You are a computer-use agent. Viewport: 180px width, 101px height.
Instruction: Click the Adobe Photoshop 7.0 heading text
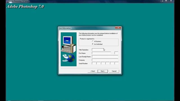25,6
